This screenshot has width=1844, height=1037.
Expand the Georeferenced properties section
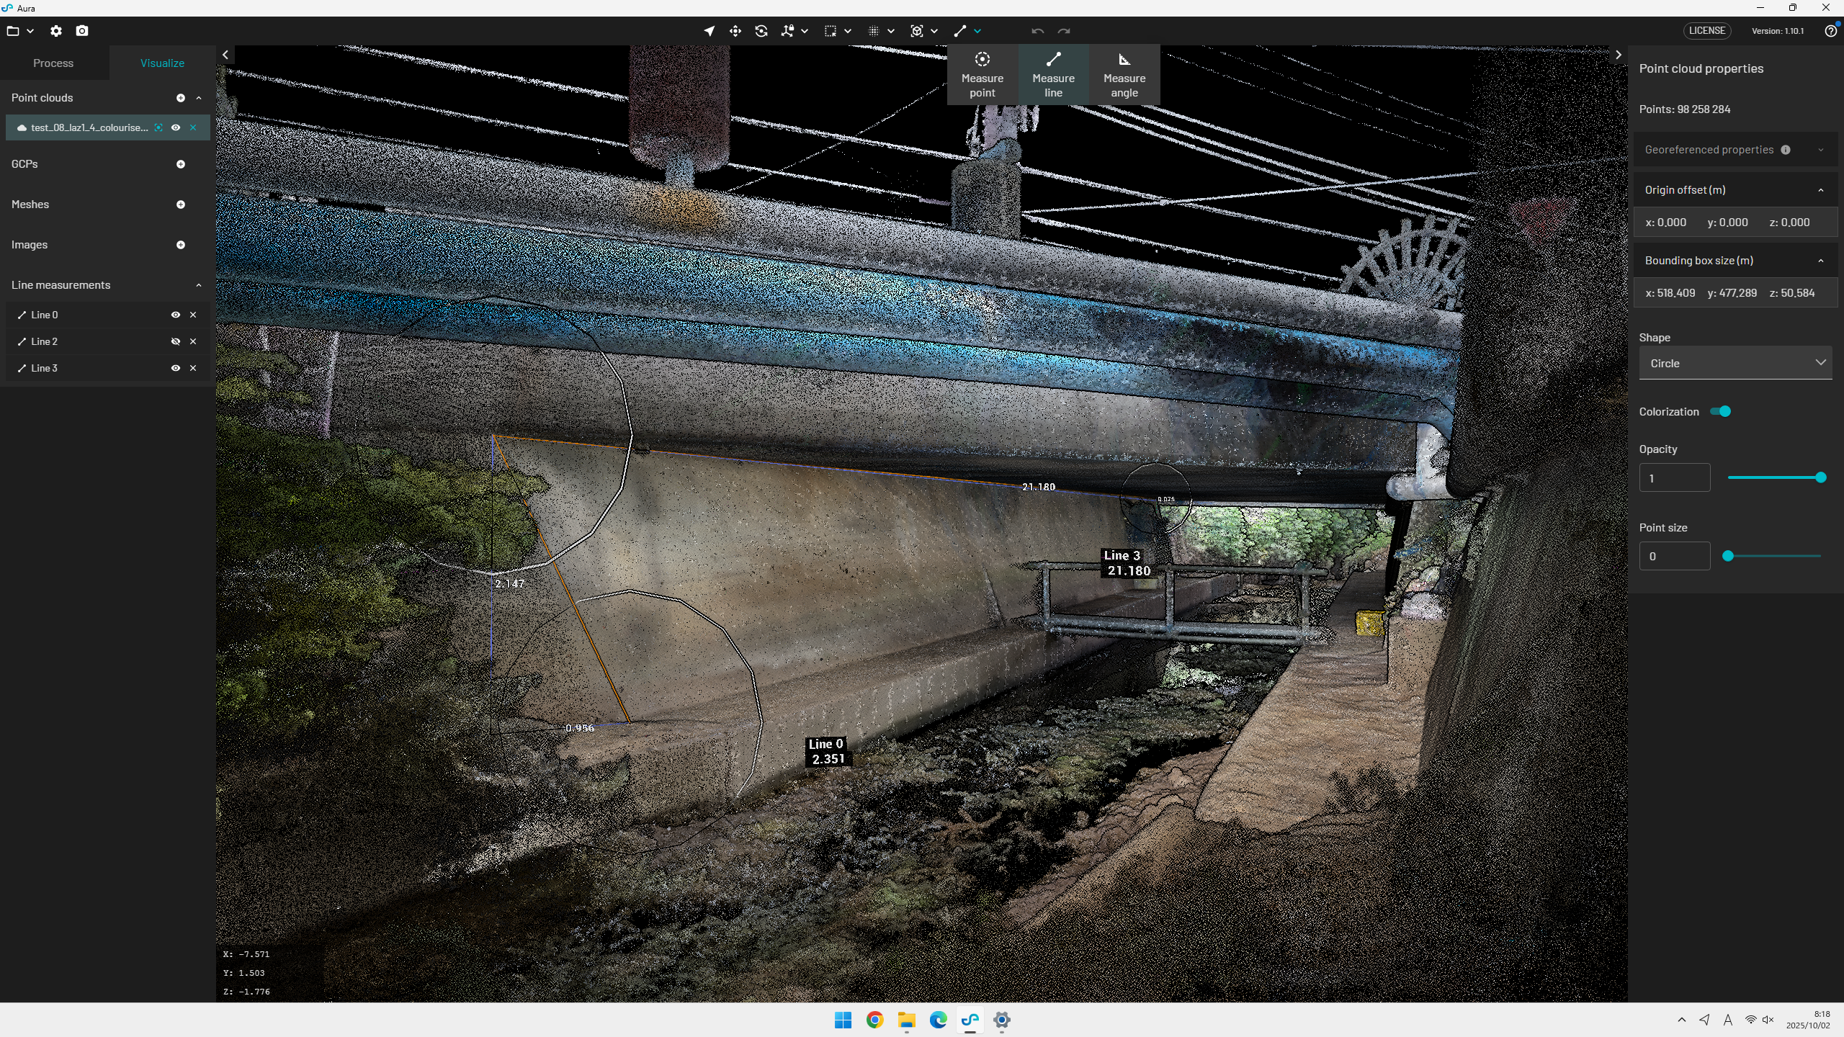pyautogui.click(x=1820, y=150)
